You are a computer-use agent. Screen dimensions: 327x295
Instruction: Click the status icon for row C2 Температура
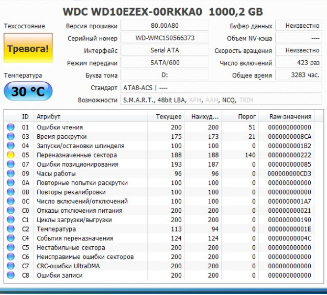click(10, 228)
